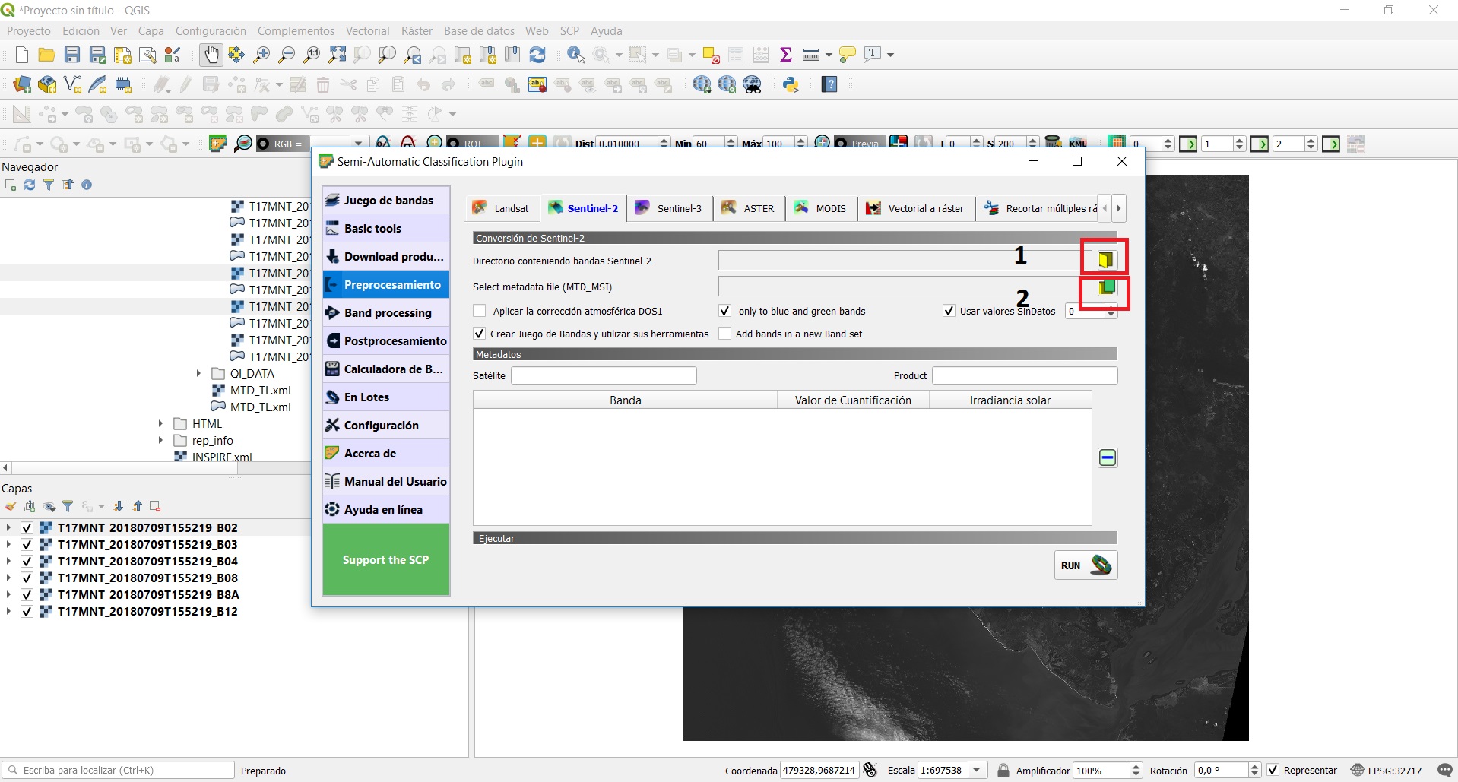Click the remove band minus icon
1458x782 pixels.
tap(1108, 457)
